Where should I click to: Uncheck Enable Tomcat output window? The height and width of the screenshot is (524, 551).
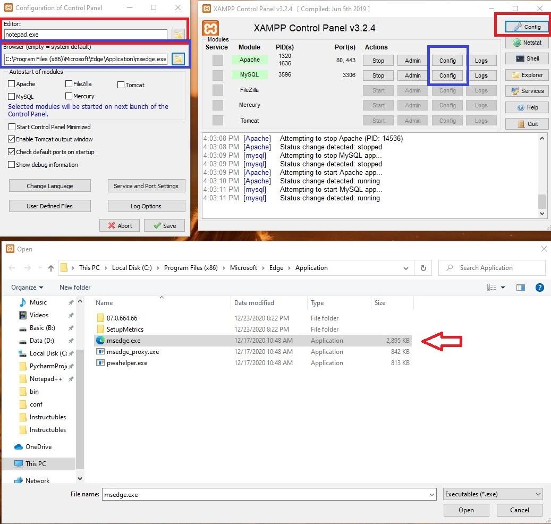tap(12, 139)
